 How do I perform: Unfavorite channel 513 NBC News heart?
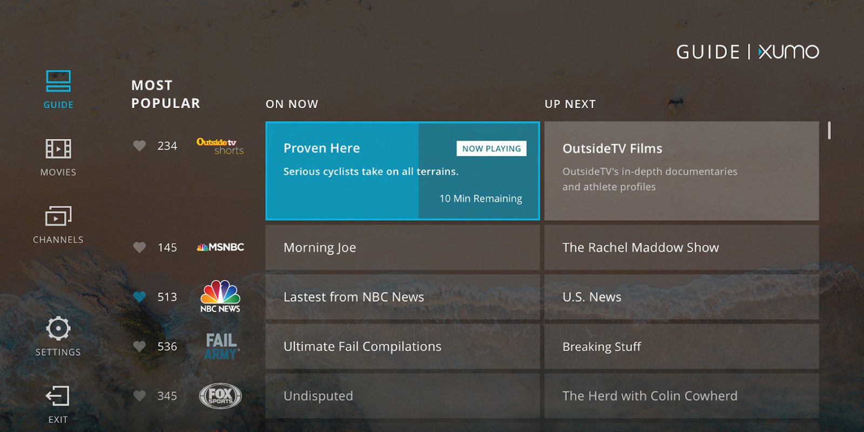[139, 296]
